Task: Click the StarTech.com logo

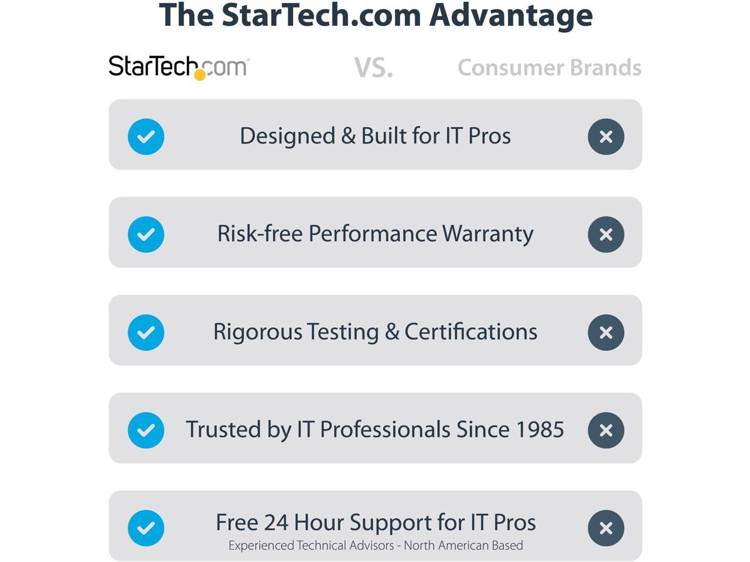Action: 179,67
